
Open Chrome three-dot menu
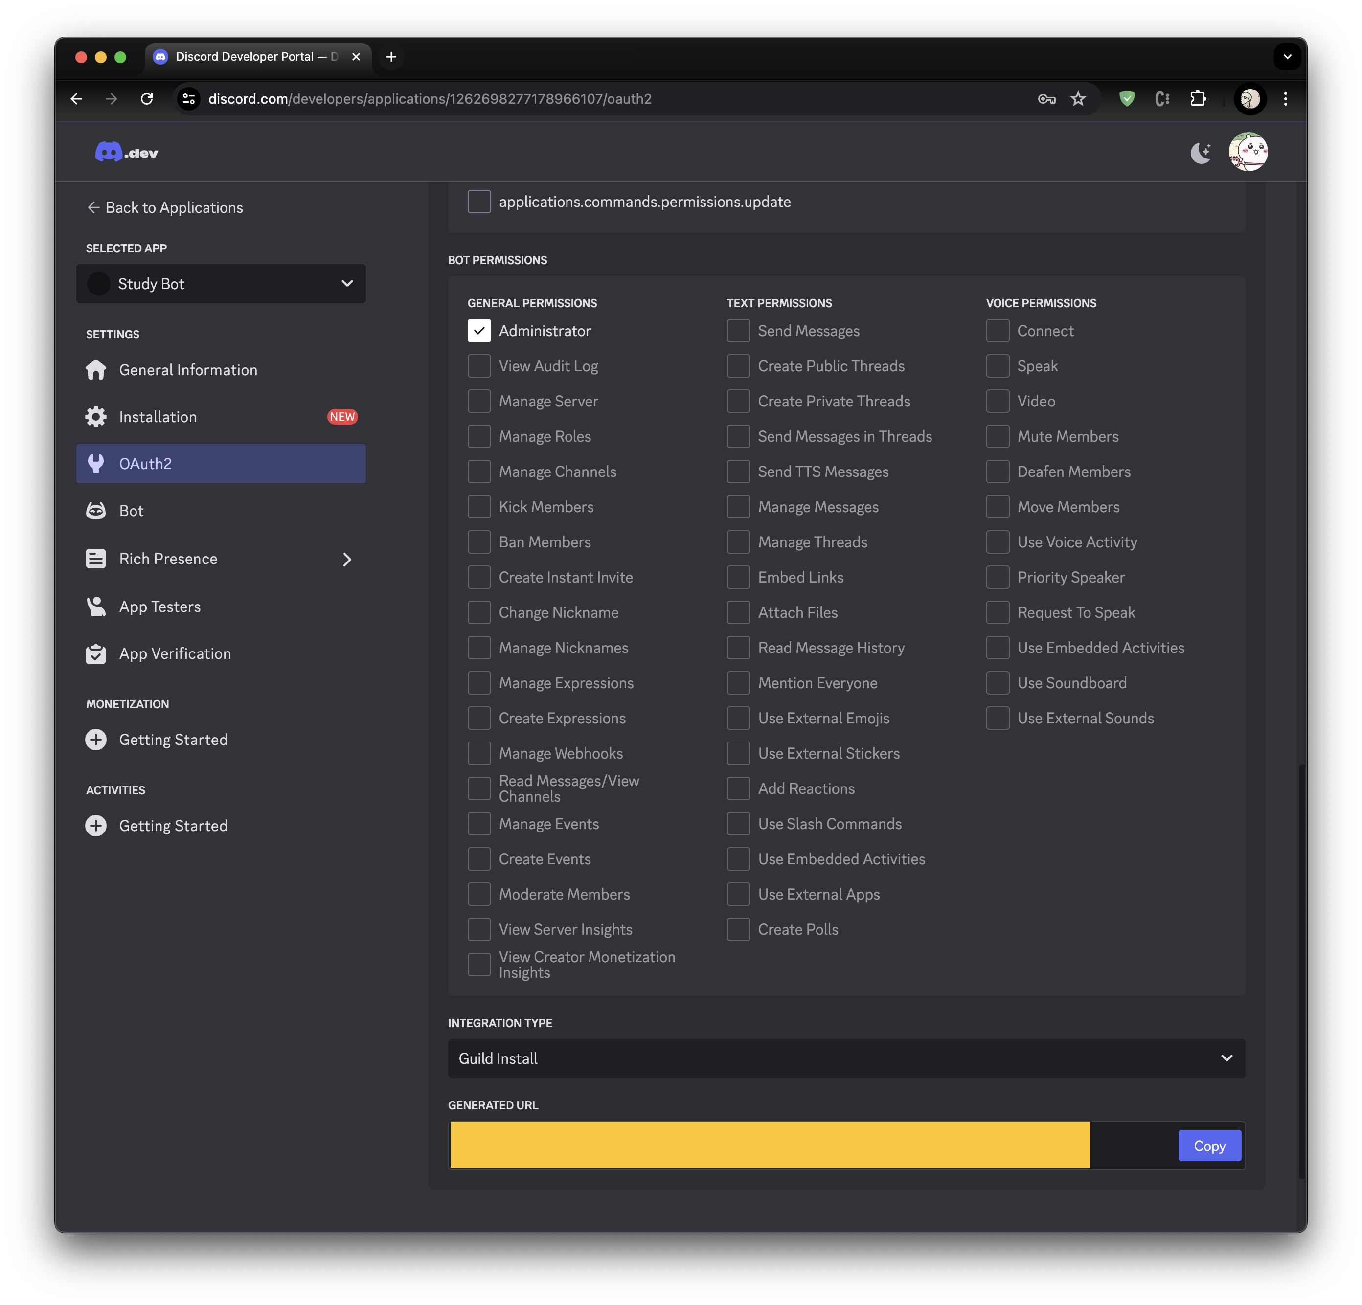tap(1286, 99)
